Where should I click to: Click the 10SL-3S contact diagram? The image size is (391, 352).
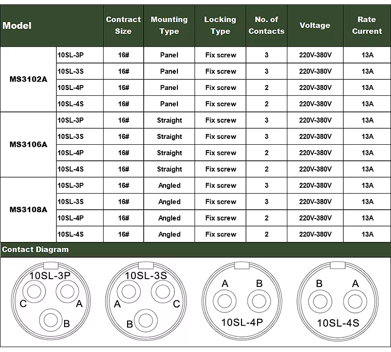(x=146, y=301)
